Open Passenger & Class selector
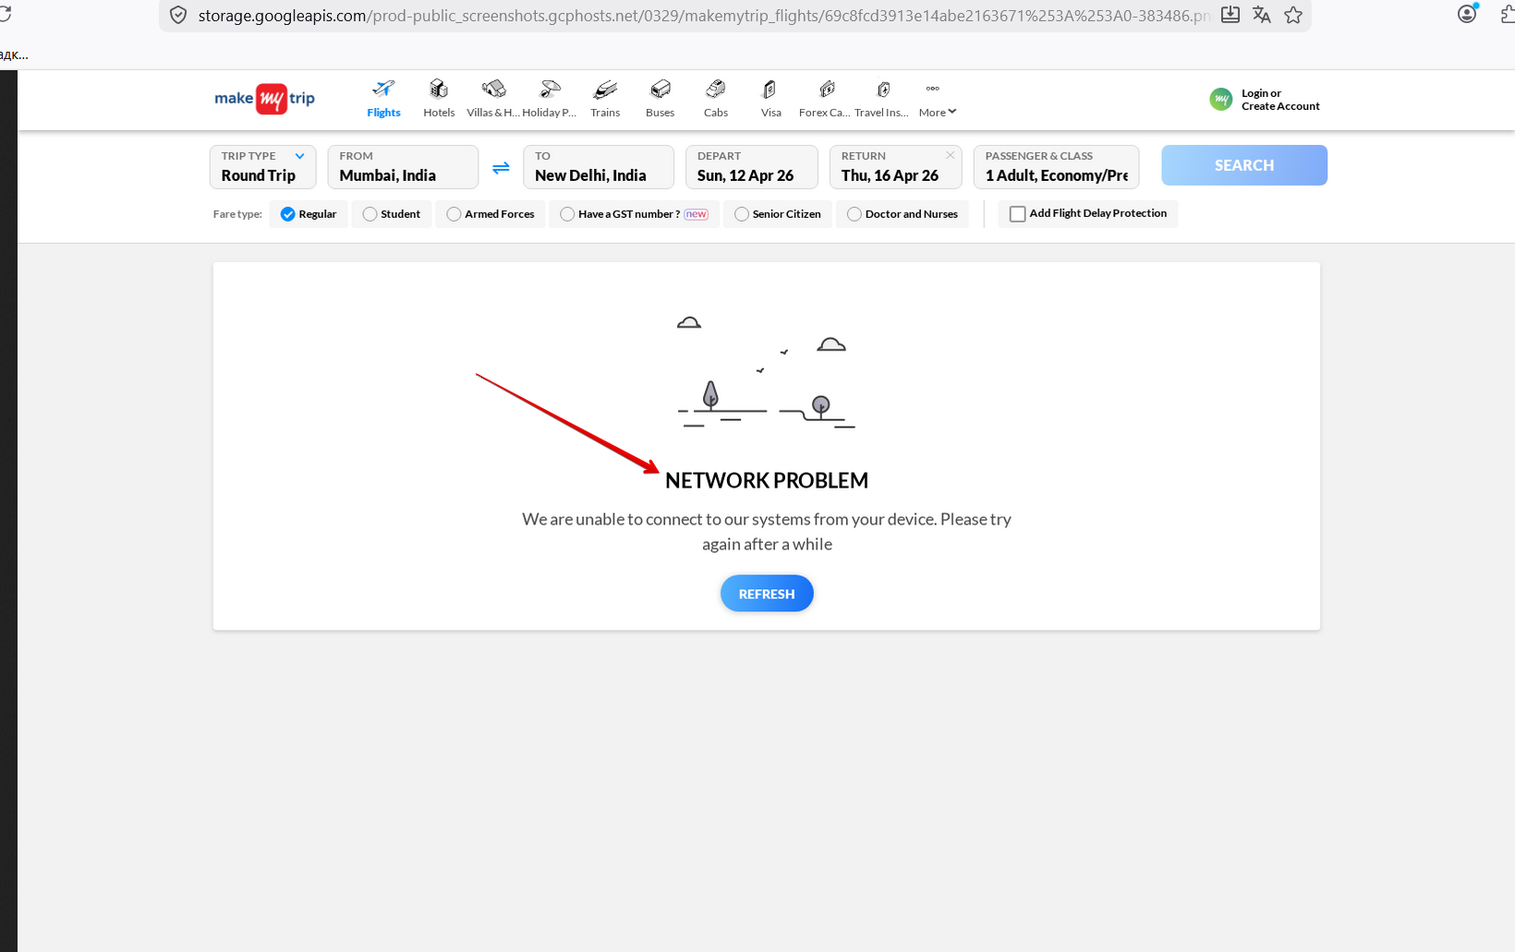The image size is (1515, 952). (1056, 166)
